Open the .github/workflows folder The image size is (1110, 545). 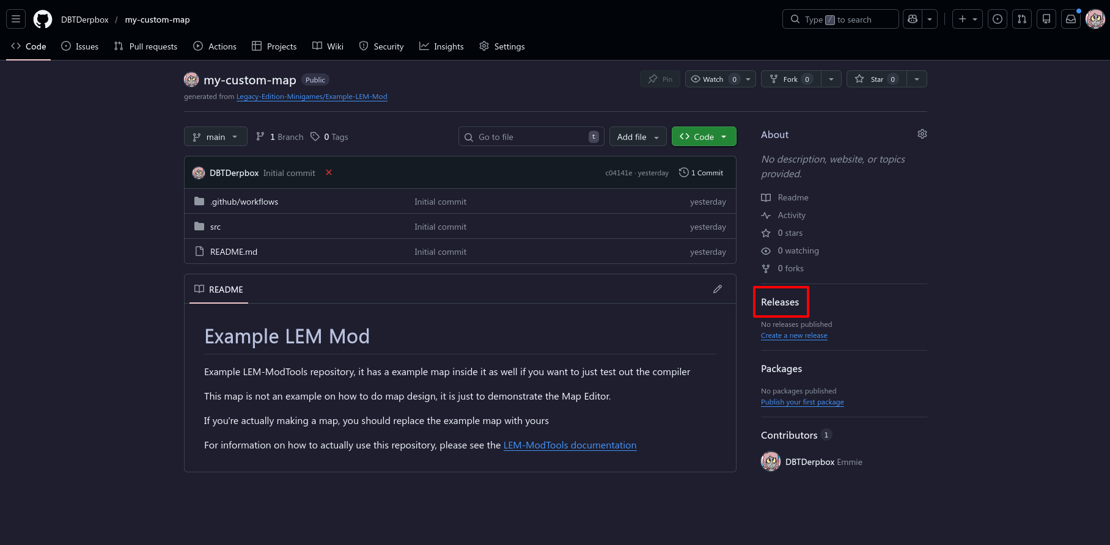click(244, 202)
